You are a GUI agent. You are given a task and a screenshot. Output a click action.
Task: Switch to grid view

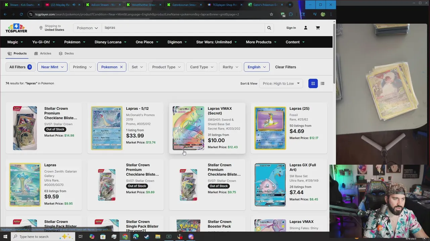313,83
